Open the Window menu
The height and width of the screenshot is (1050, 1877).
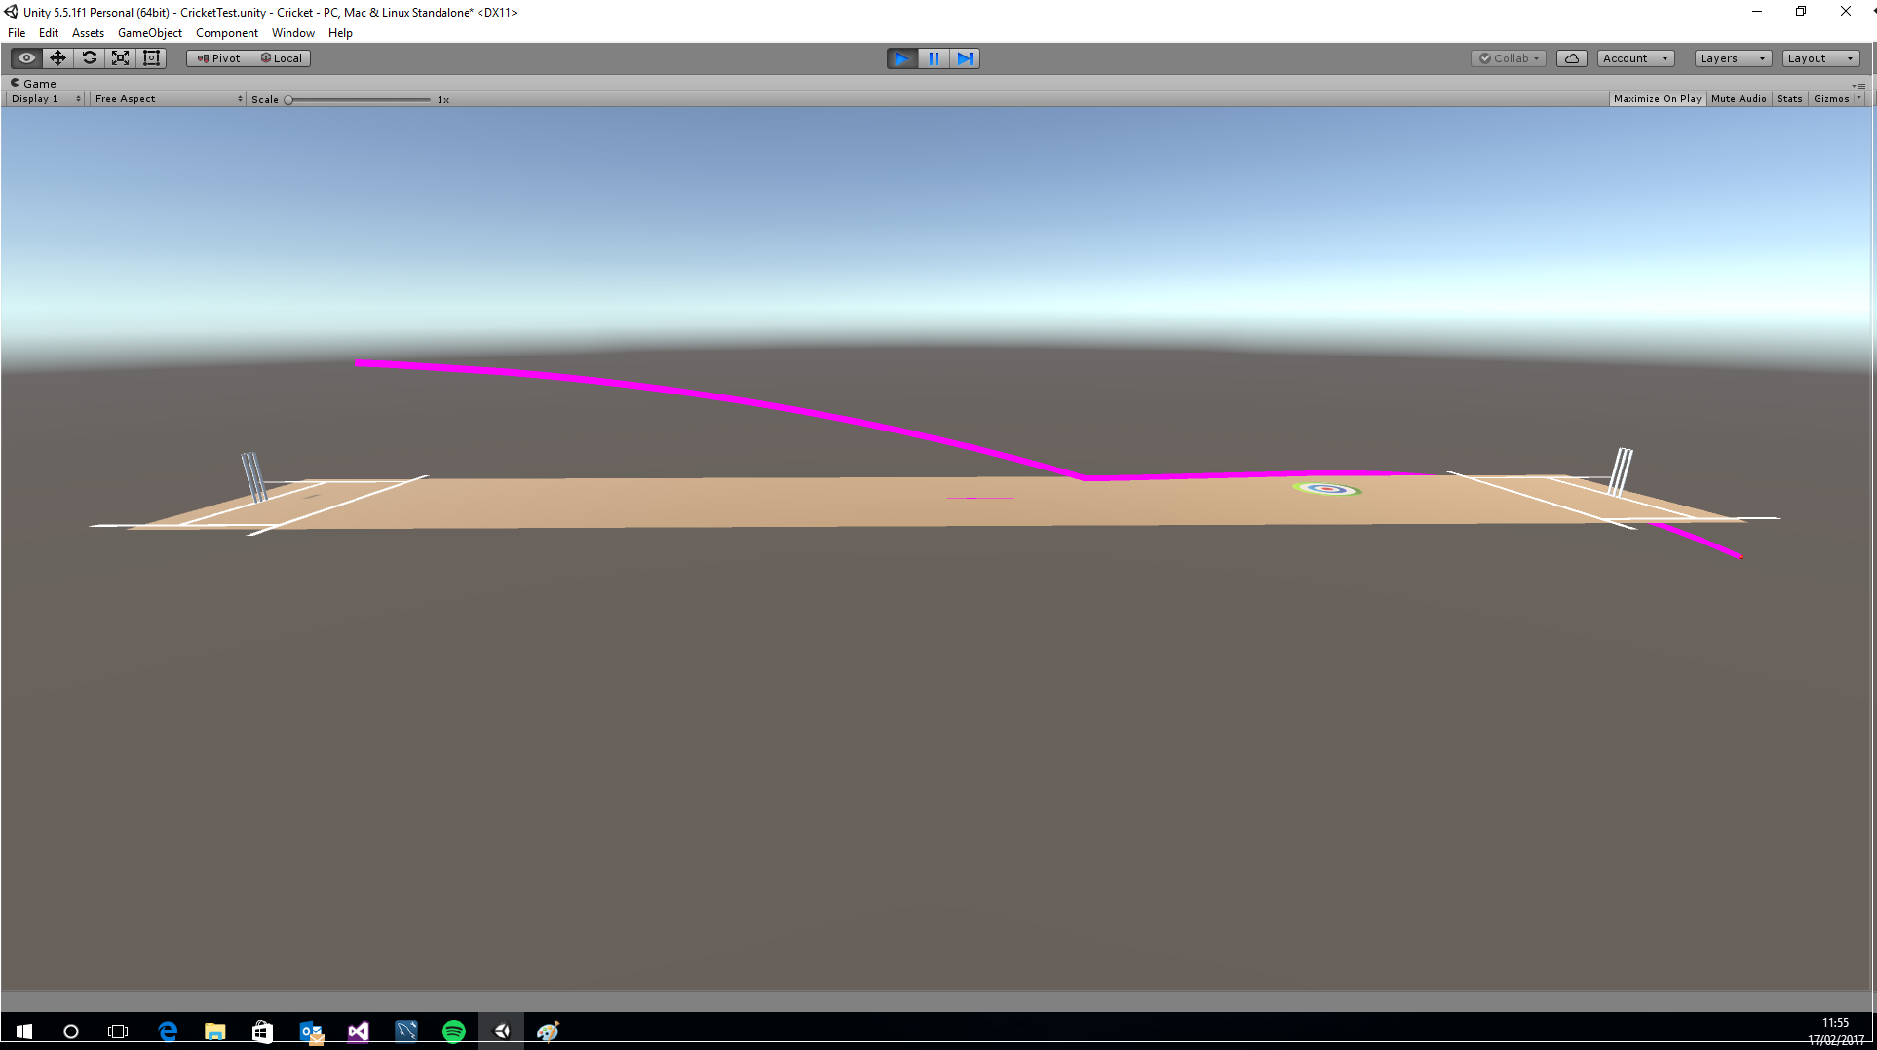click(293, 33)
